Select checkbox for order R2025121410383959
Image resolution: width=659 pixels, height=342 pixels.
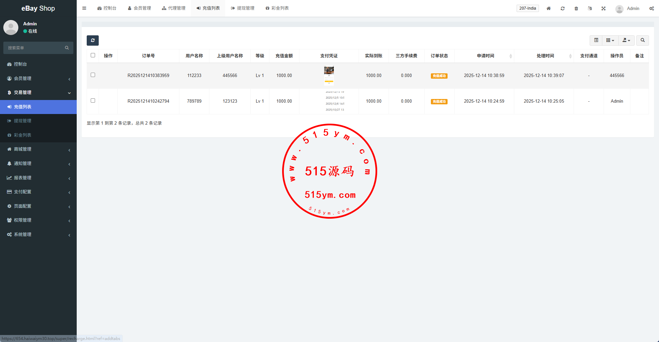[x=93, y=75]
